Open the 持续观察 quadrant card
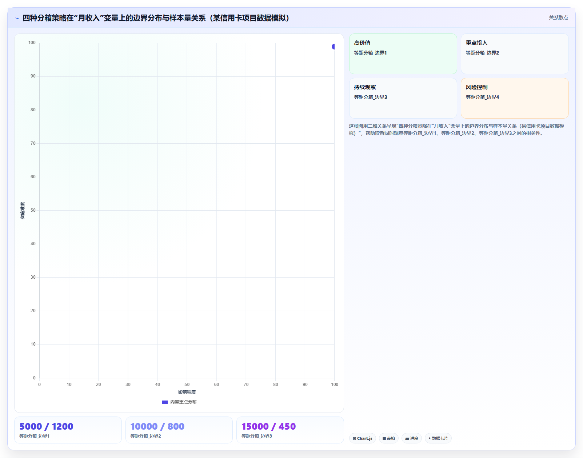Viewport: 583px width, 458px height. tap(403, 98)
